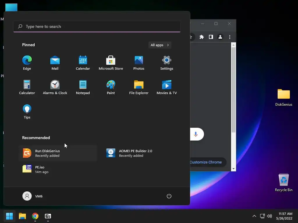Viewport: 298px width, 223px height.
Task: Click Customize Chrome button
Action: click(208, 162)
